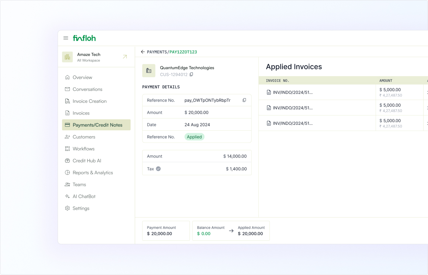The height and width of the screenshot is (275, 428).
Task: Click the Applied status badge
Action: (x=194, y=137)
